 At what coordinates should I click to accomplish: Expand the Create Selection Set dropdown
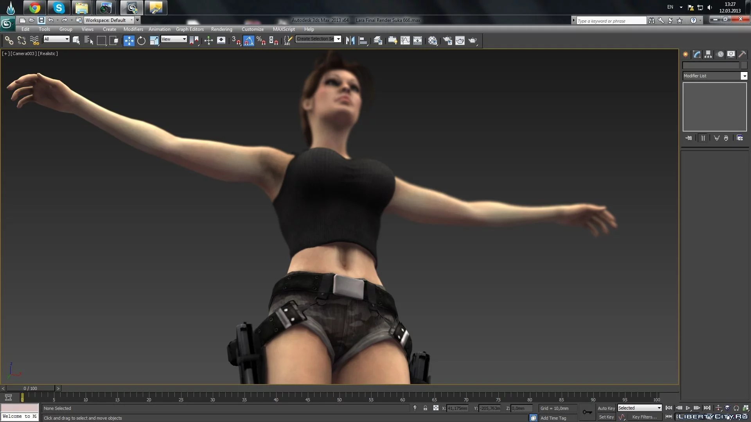338,39
